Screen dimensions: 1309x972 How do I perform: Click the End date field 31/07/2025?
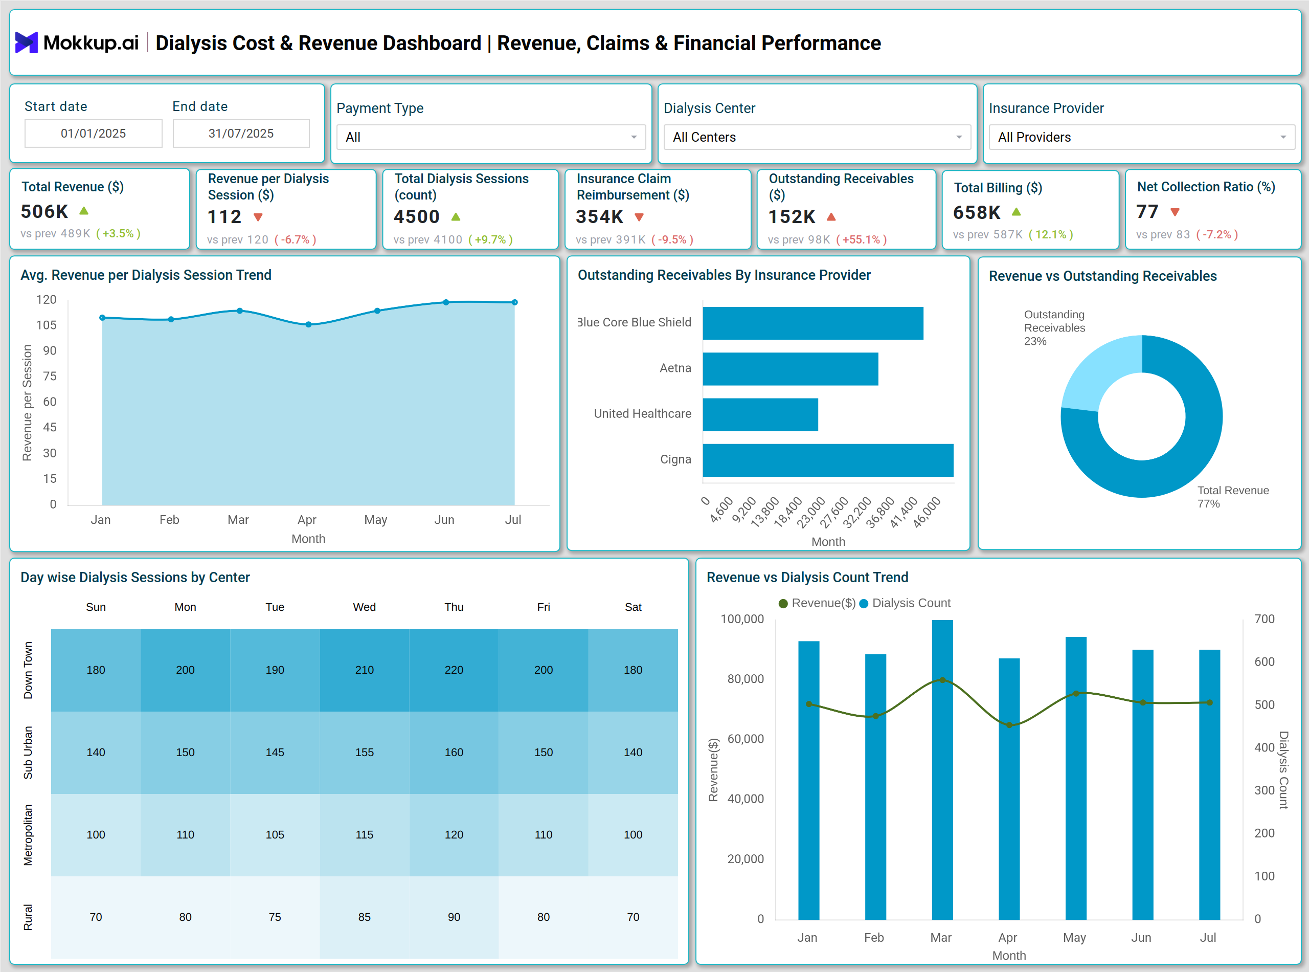241,134
